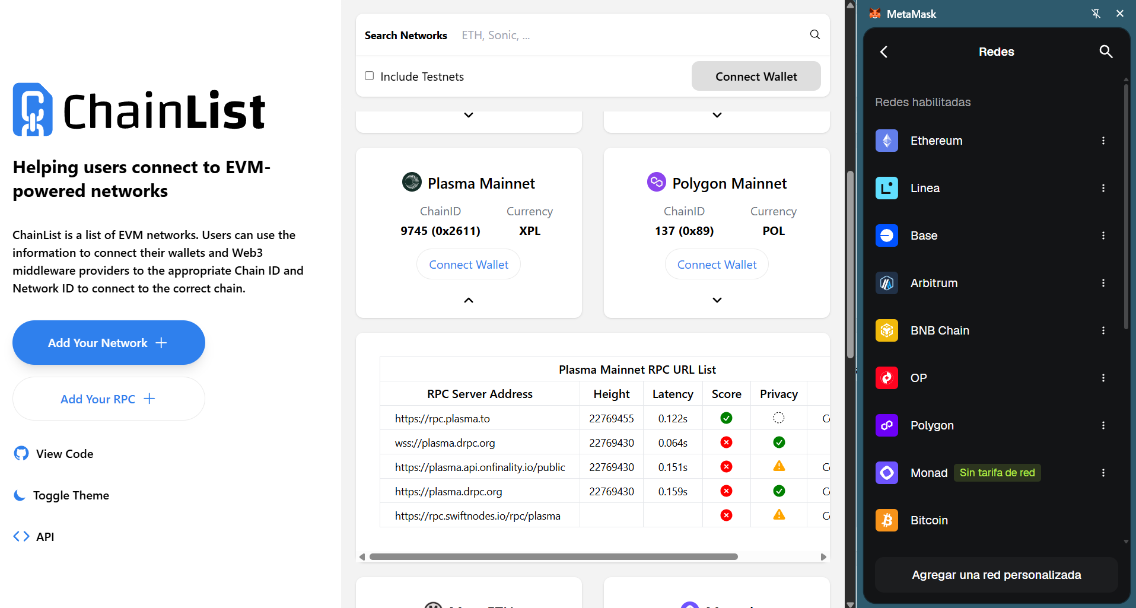Click the GitHub icon beside View Code
This screenshot has width=1136, height=608.
tap(21, 453)
